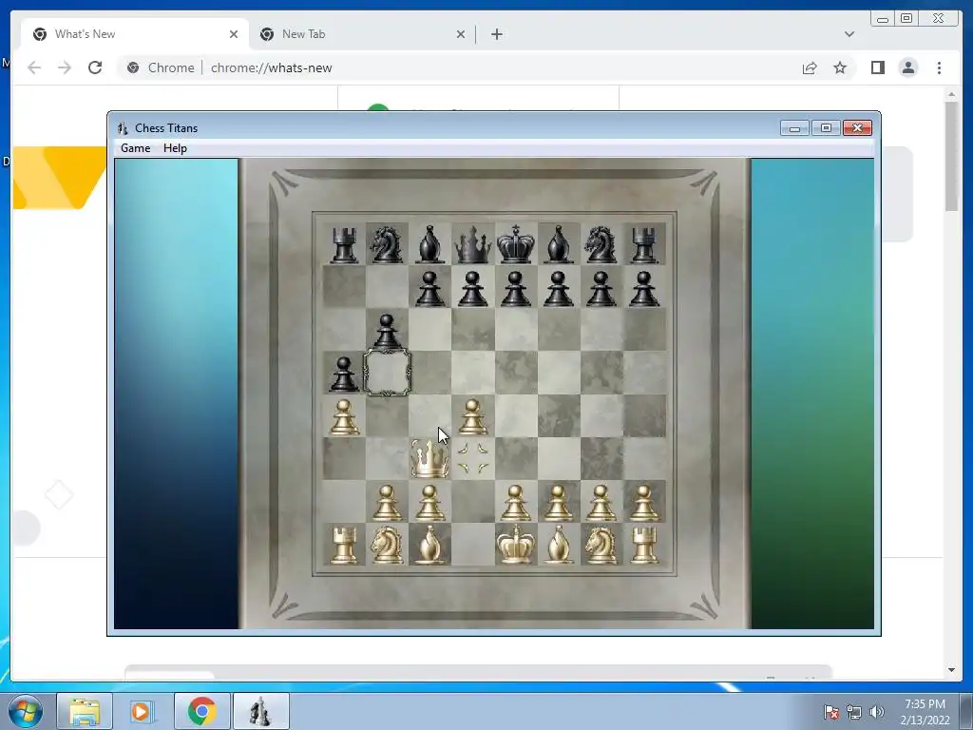This screenshot has width=973, height=730.
Task: Open the Windows Start menu
Action: [x=25, y=711]
